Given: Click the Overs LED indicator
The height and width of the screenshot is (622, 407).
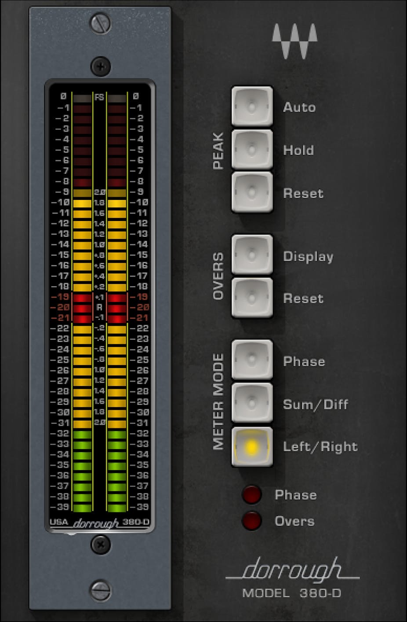Looking at the screenshot, I should pos(252,521).
